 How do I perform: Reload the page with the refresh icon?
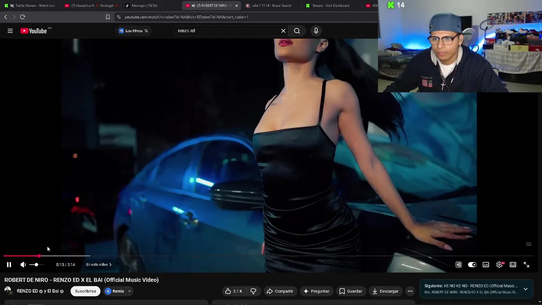tap(22, 17)
